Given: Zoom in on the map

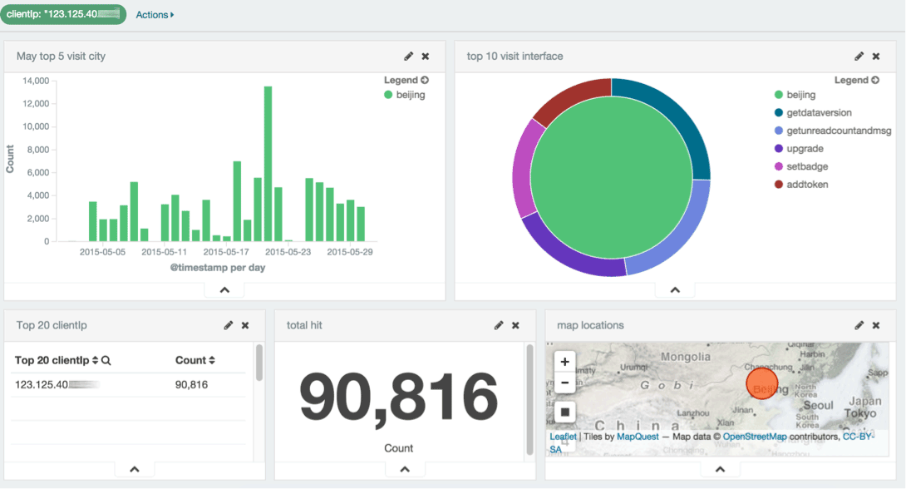Looking at the screenshot, I should 564,362.
